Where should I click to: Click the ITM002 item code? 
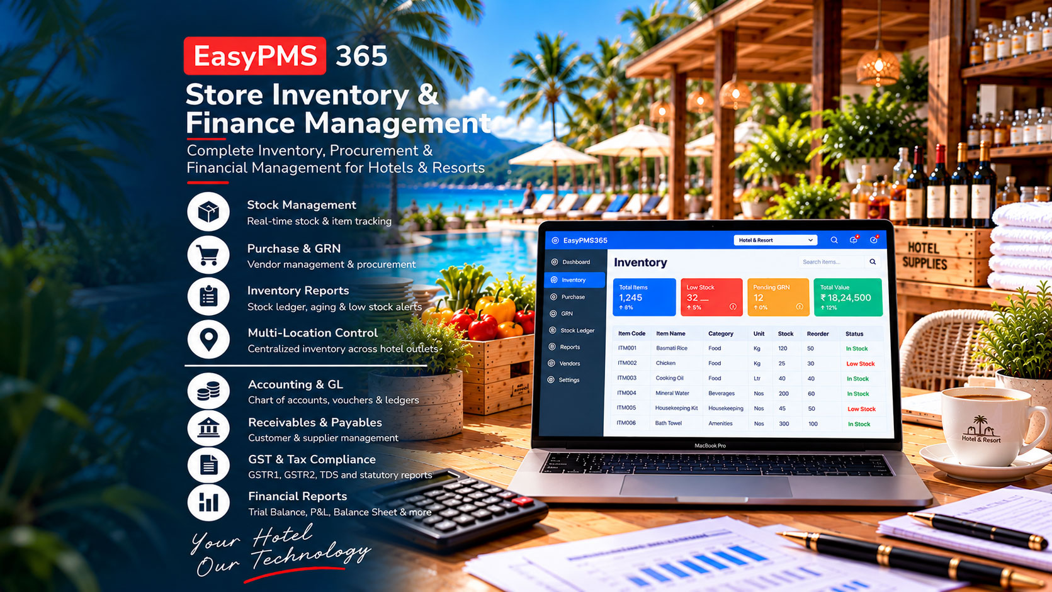coord(627,363)
